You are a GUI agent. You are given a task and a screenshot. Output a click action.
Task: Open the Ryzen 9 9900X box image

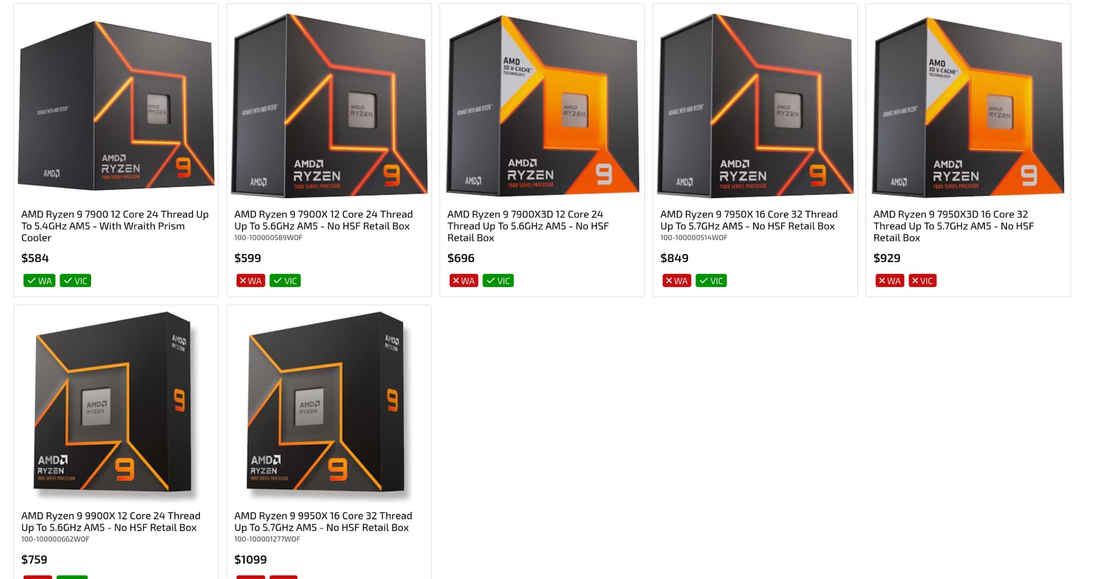coord(116,404)
